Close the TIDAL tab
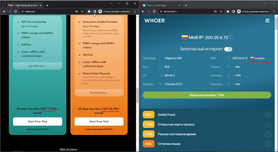The image size is (278, 152). tap(41, 5)
